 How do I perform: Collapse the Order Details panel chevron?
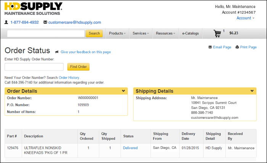point(124,91)
